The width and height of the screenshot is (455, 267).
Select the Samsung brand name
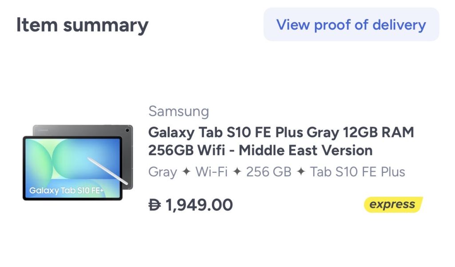click(x=179, y=111)
